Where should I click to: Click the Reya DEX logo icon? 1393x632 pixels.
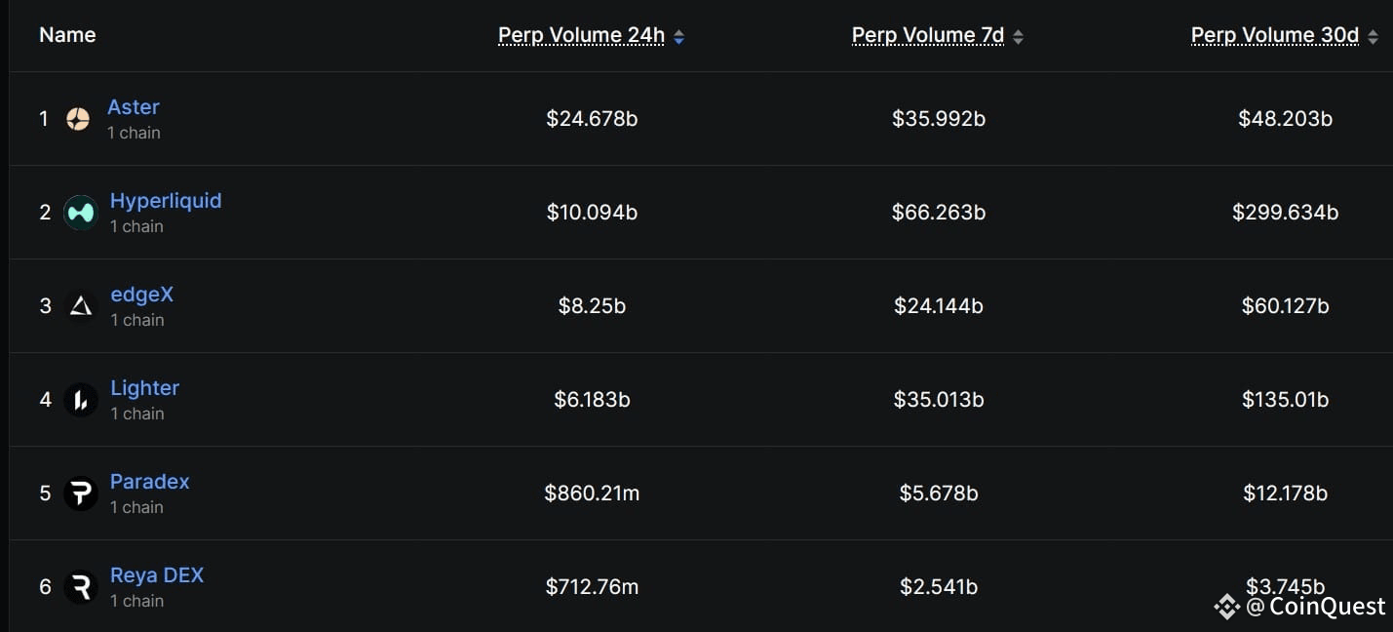(81, 587)
